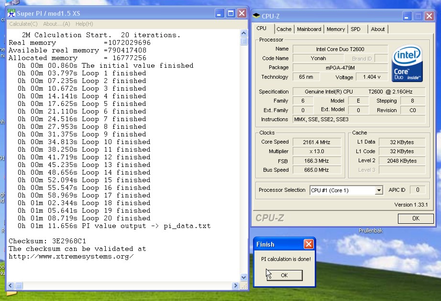Screen dimensions: 441x301
Task: Open the About...(A) menu in Super PI
Action: pos(56,24)
